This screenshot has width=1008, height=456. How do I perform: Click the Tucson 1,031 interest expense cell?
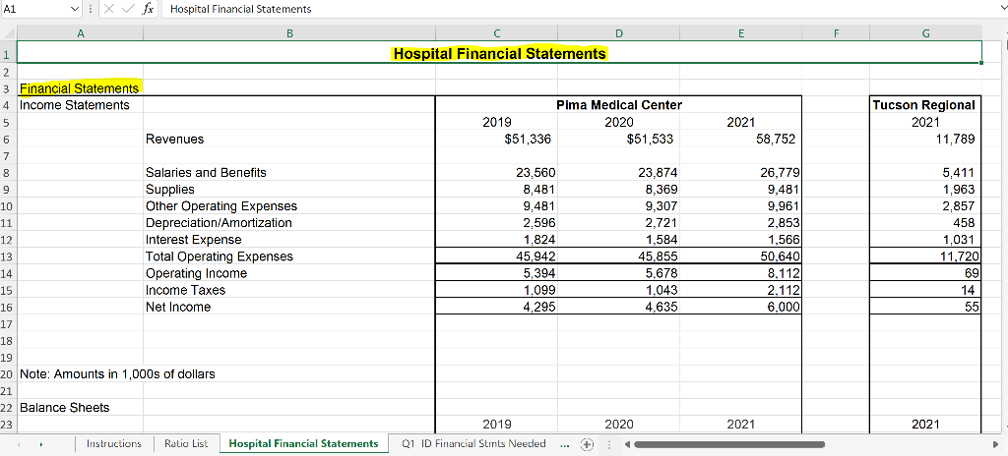tap(925, 240)
